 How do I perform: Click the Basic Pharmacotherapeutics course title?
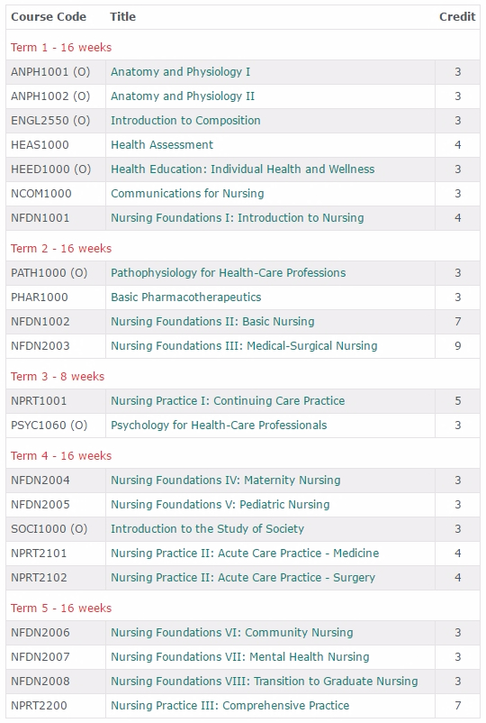coord(186,297)
